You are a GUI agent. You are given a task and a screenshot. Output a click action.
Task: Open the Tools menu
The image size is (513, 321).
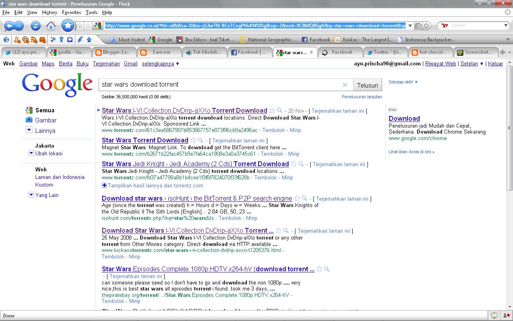click(x=91, y=12)
